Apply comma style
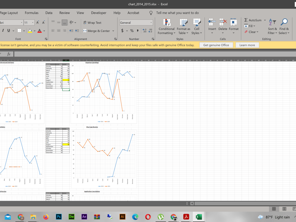The height and width of the screenshot is (222, 296). (138, 30)
